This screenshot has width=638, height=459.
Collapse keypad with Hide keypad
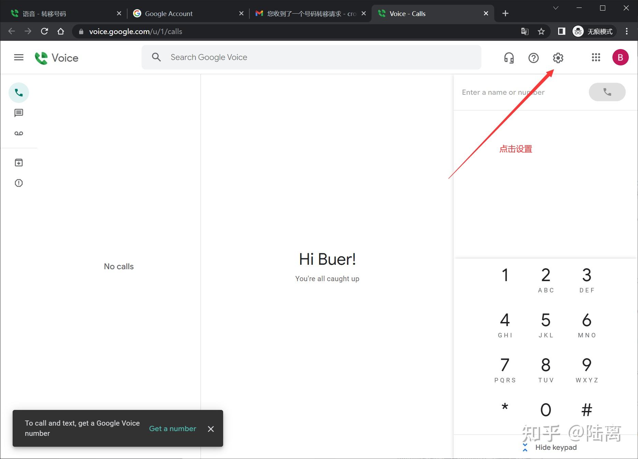(549, 447)
